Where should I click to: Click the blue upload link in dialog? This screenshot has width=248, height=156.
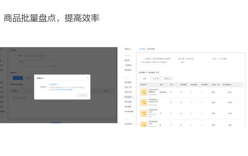(54, 84)
